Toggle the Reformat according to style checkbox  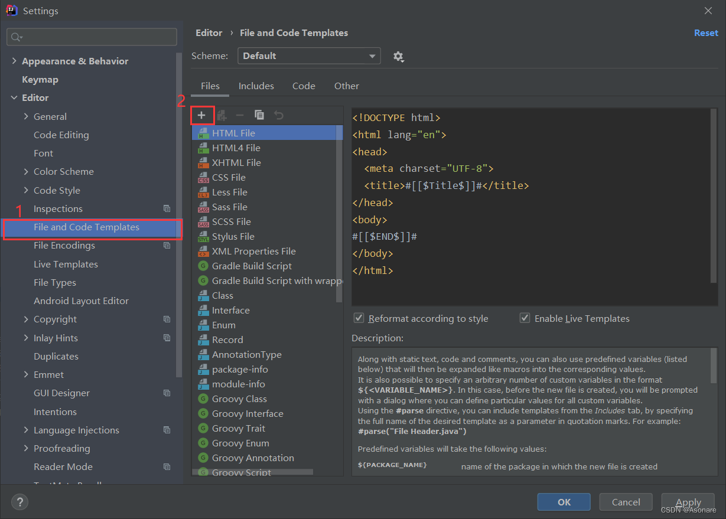[359, 318]
